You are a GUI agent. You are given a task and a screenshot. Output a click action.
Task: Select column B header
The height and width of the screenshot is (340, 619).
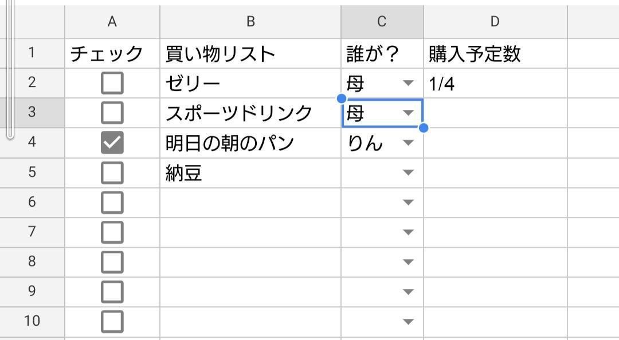[x=250, y=22]
